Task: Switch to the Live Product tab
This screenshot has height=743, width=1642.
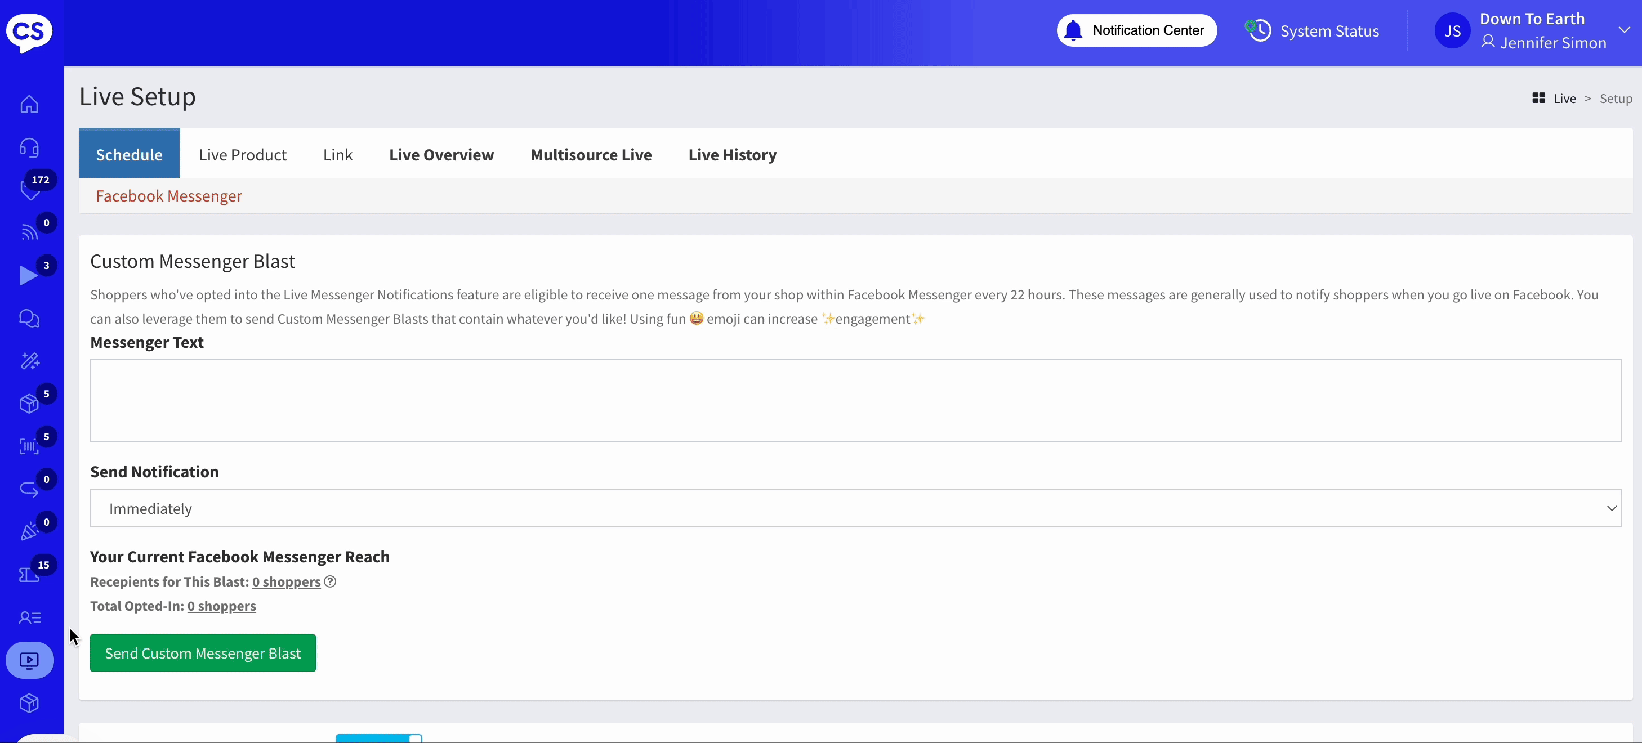Action: coord(242,154)
